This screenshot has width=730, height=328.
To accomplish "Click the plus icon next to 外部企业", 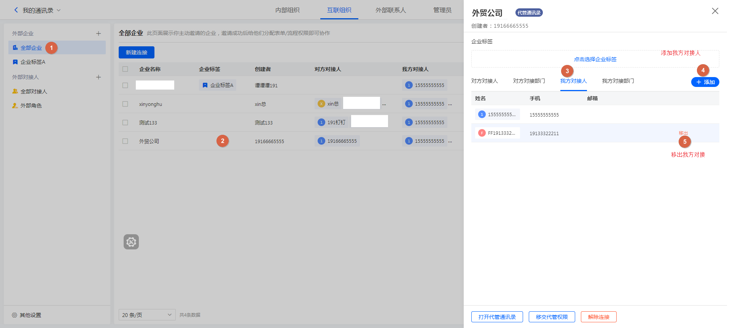I will click(x=99, y=33).
